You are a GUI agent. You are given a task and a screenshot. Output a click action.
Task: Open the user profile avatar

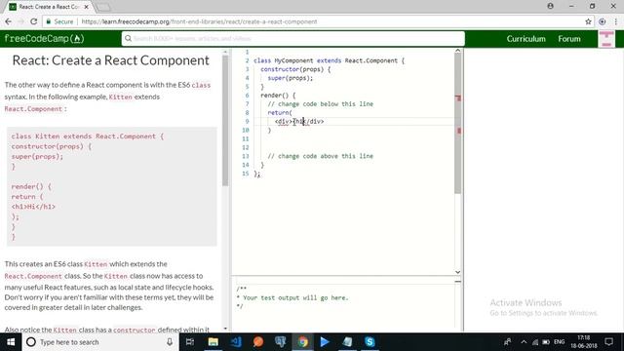point(606,39)
